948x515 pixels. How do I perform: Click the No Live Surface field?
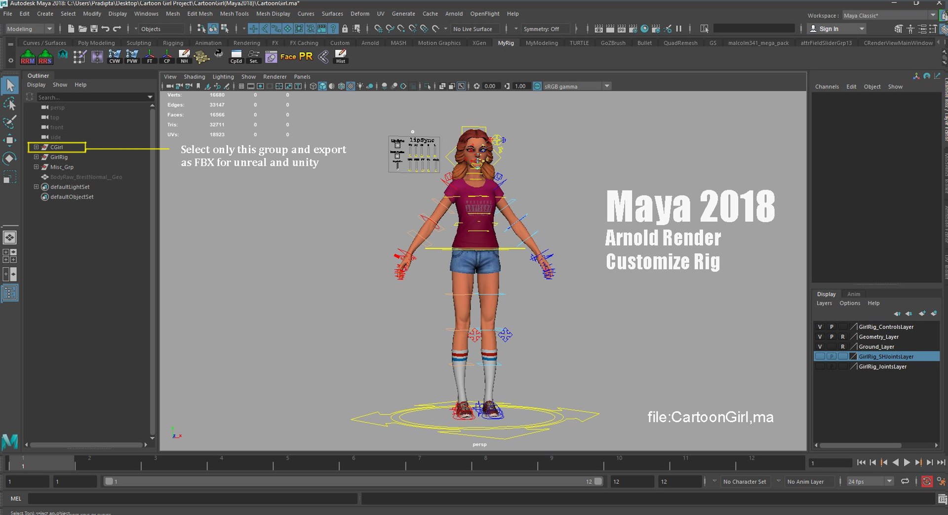[475, 29]
